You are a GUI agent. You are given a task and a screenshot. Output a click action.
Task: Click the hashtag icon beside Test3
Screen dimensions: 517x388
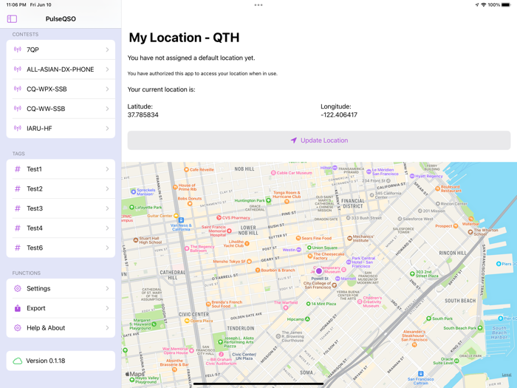tap(18, 208)
